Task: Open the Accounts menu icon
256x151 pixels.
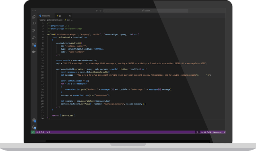Action: [x=34, y=120]
